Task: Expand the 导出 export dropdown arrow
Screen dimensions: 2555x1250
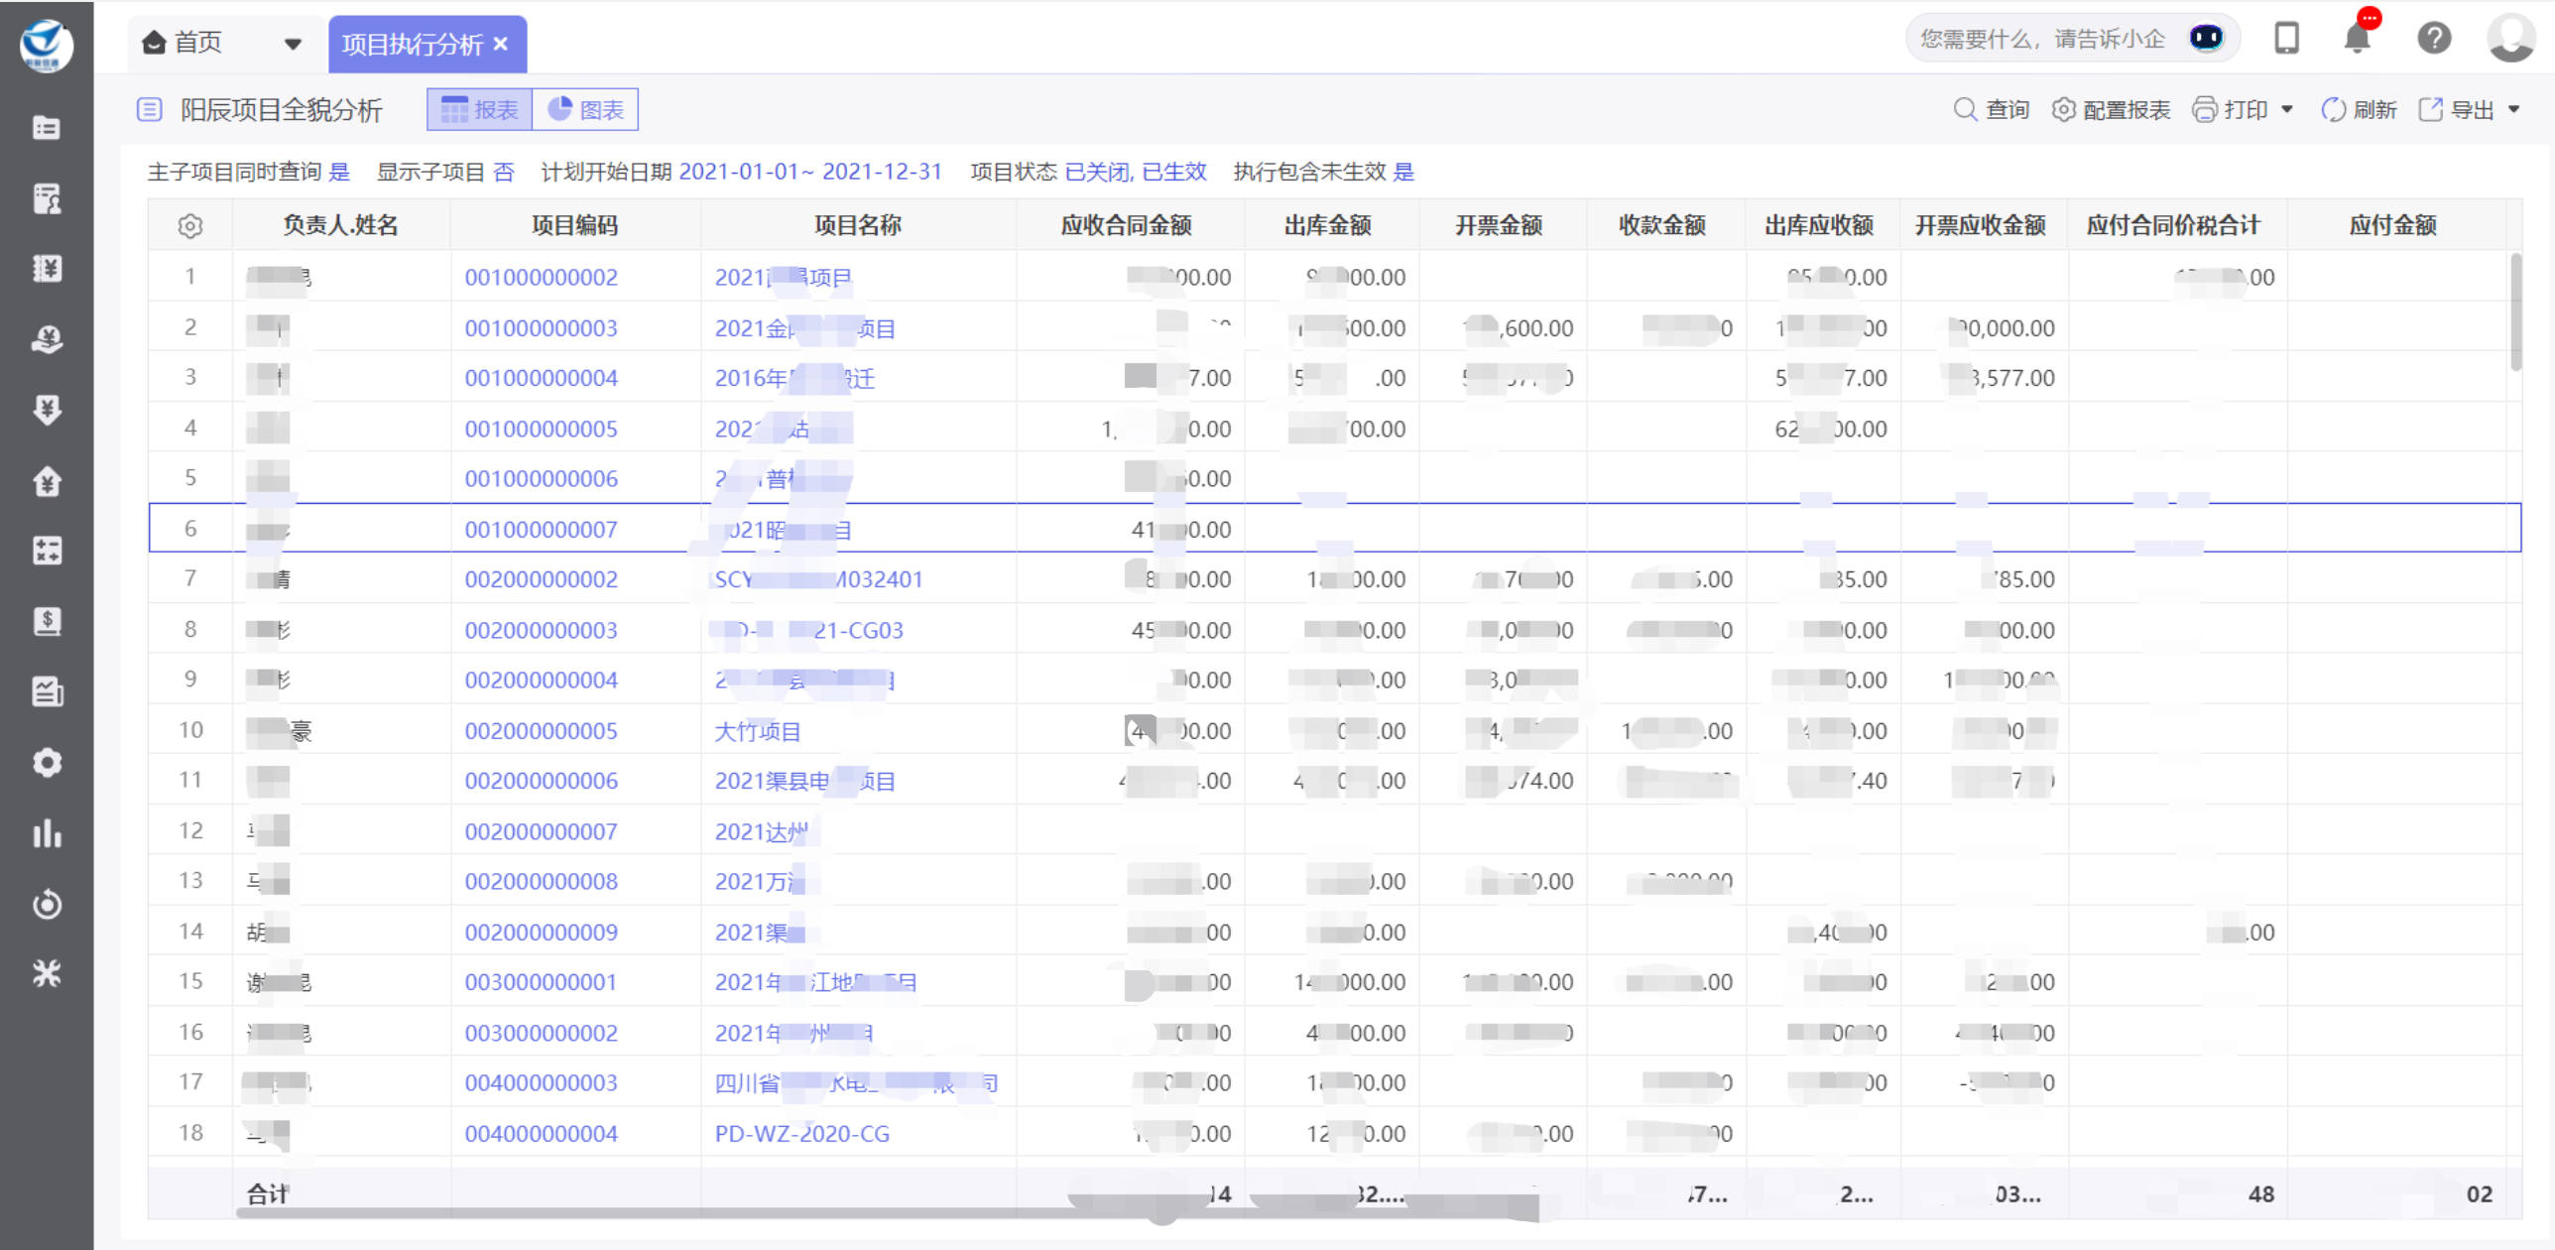Action: tap(2513, 110)
